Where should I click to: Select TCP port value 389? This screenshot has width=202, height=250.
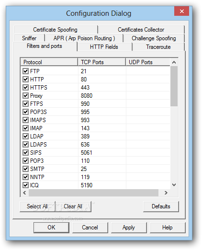[85, 136]
